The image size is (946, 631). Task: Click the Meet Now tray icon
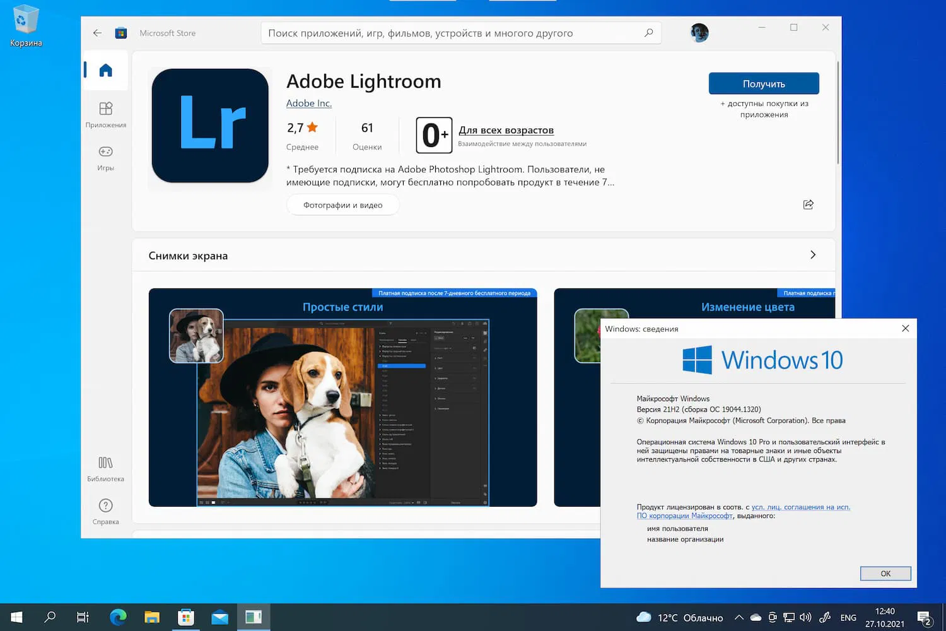pyautogui.click(x=773, y=618)
